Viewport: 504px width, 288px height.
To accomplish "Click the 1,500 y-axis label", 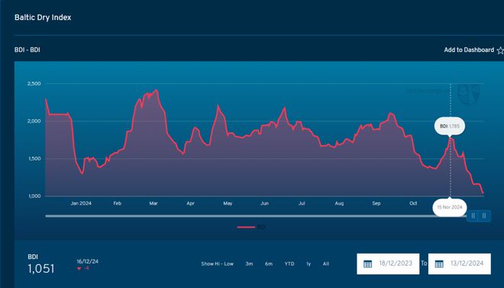I will (x=34, y=159).
